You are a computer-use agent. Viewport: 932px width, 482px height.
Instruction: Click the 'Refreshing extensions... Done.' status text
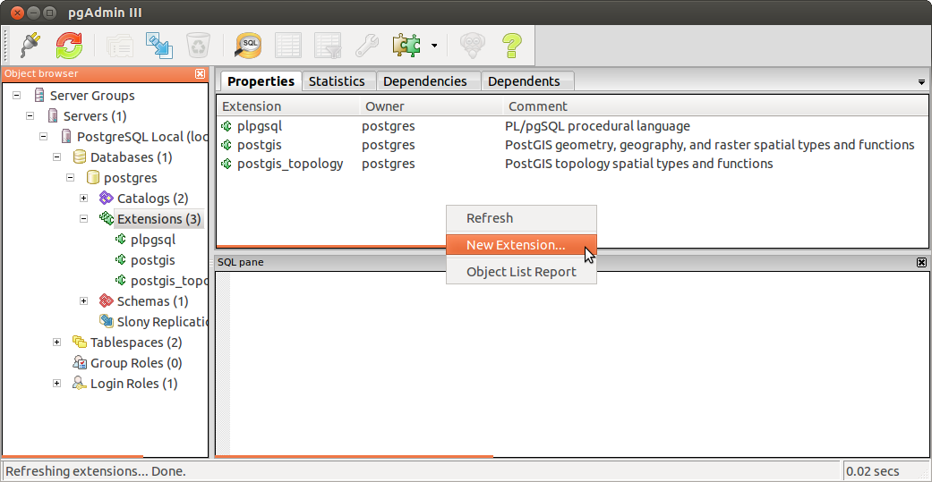pyautogui.click(x=96, y=472)
